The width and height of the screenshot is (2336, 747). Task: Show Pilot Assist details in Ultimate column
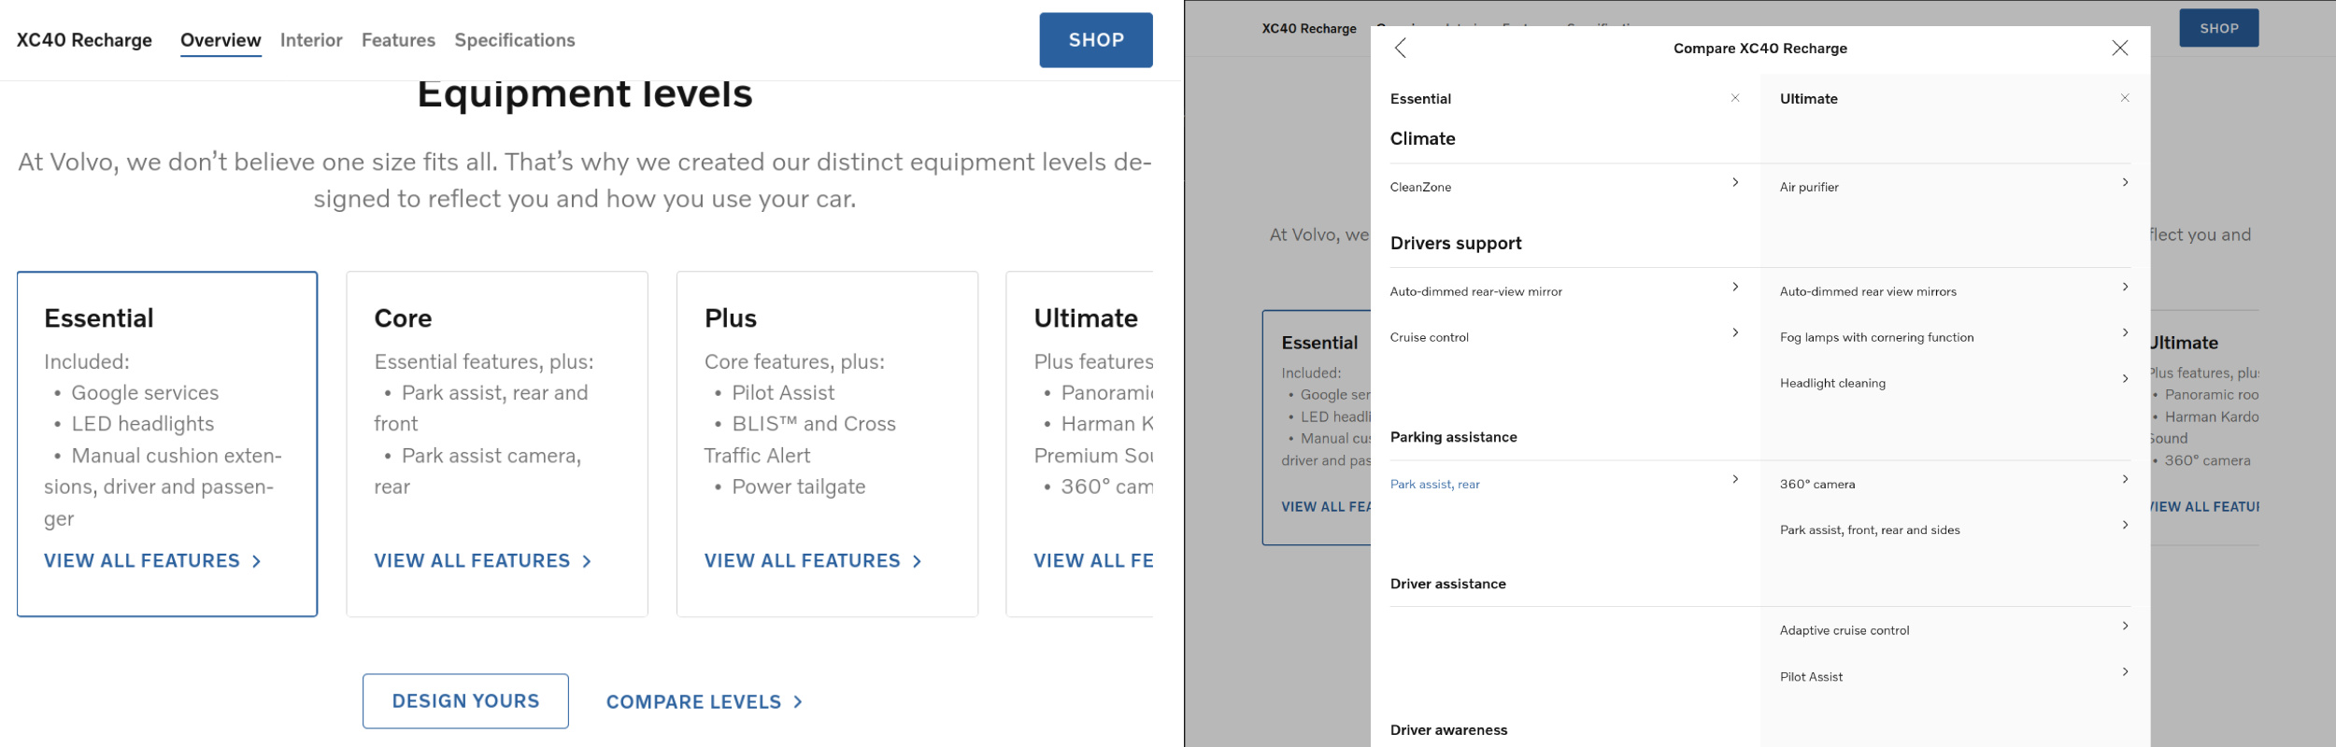pyautogui.click(x=2124, y=672)
